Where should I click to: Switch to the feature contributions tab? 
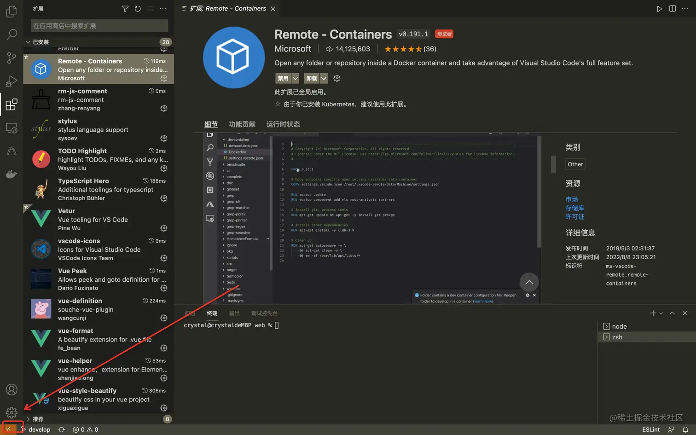pos(242,124)
